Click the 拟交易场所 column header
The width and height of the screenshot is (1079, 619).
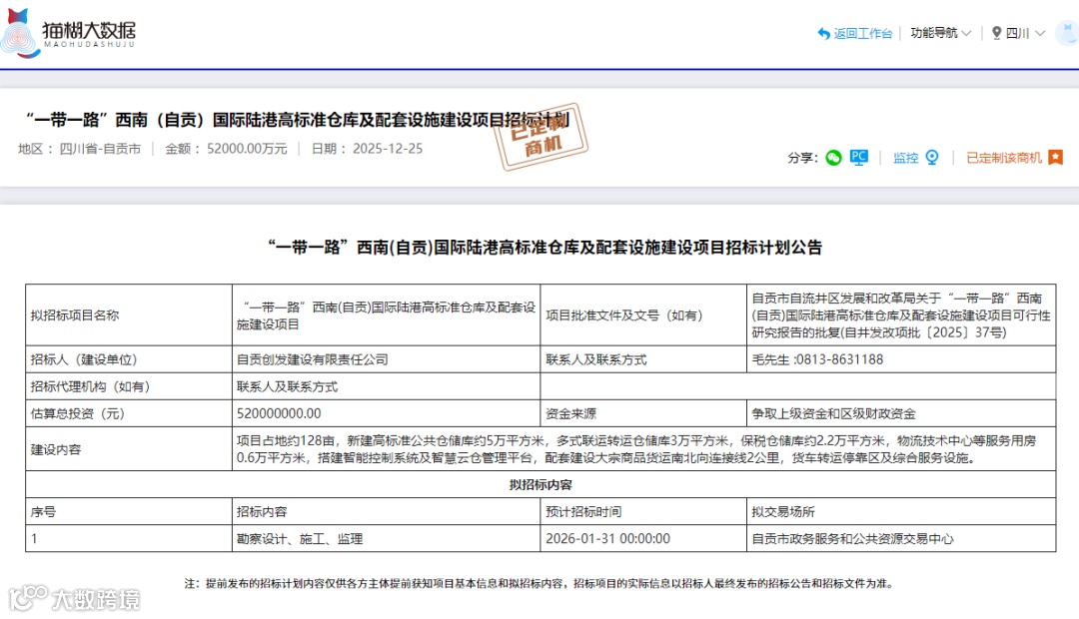click(901, 512)
